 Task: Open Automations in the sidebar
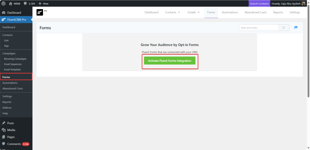click(x=10, y=83)
